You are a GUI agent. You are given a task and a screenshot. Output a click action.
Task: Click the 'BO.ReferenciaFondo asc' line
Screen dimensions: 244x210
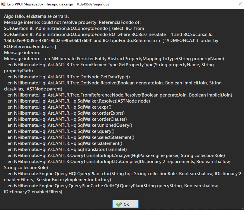click(x=30, y=47)
